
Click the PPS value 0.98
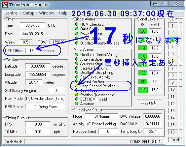click(37, 124)
